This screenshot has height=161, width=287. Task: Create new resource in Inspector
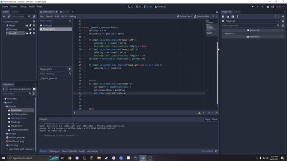click(x=223, y=17)
